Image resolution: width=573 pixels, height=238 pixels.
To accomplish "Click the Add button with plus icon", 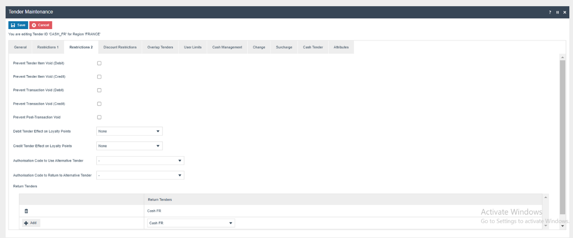I will [31, 223].
